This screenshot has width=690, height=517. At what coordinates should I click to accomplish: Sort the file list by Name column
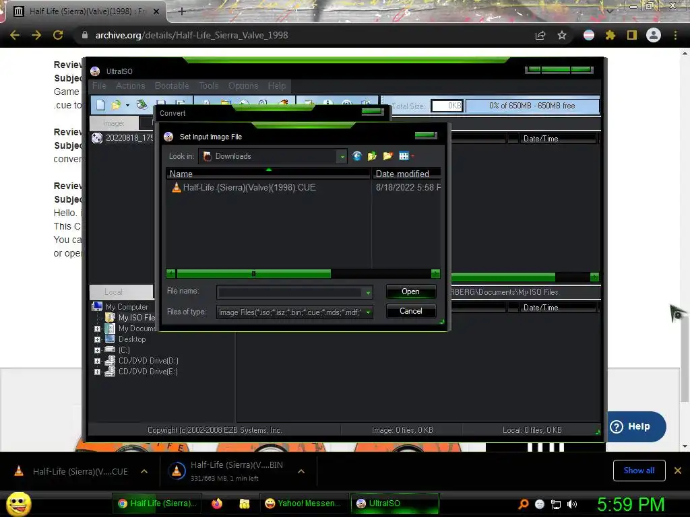pyautogui.click(x=268, y=174)
